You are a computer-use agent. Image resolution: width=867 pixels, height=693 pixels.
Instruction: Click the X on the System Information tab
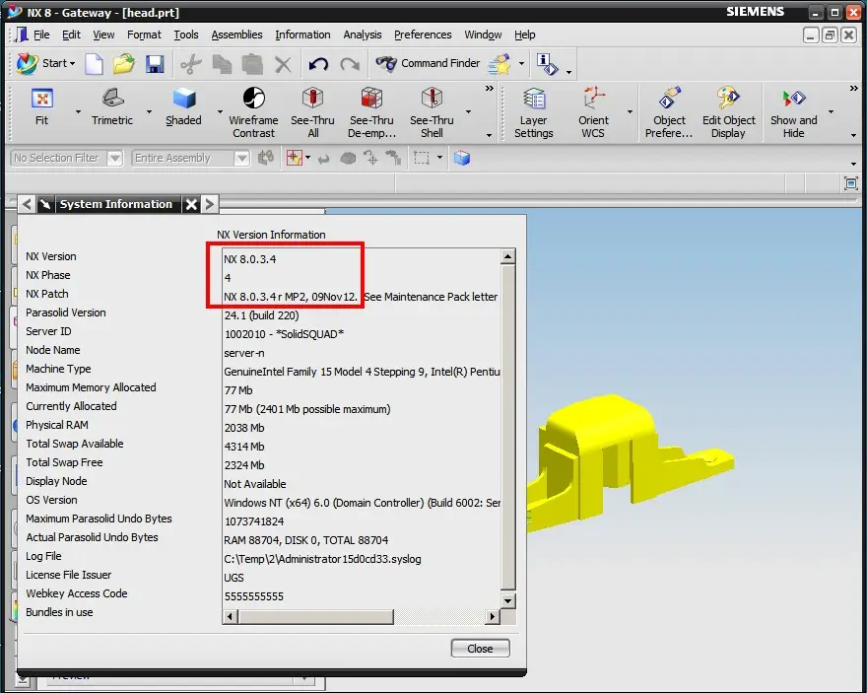pyautogui.click(x=191, y=205)
